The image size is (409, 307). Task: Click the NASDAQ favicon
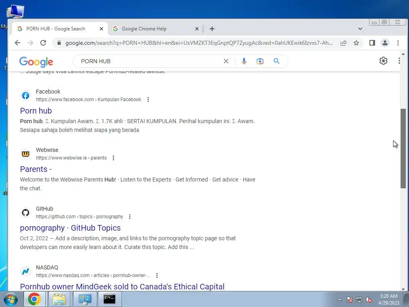tap(26, 271)
